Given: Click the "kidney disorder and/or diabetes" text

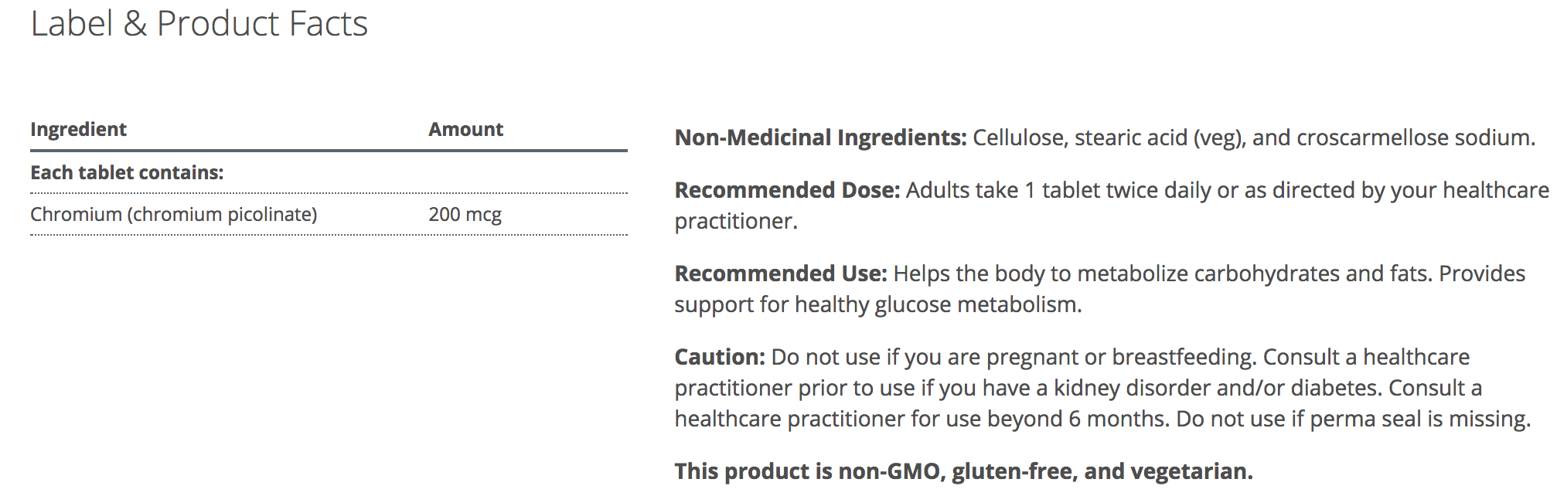Looking at the screenshot, I should (x=1214, y=388).
